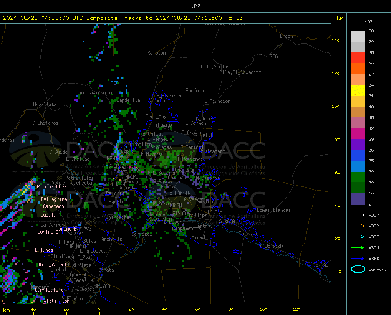Click the pink Lucila label

[x=48, y=215]
